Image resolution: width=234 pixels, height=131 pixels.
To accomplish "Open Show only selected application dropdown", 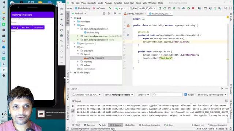I will (x=212, y=95).
